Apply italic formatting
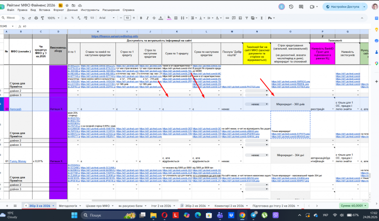This screenshot has width=379, height=221. (148, 18)
